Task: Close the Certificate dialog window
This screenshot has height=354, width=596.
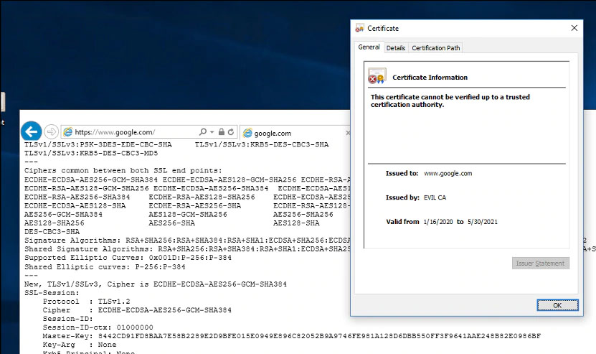Action: [x=574, y=28]
